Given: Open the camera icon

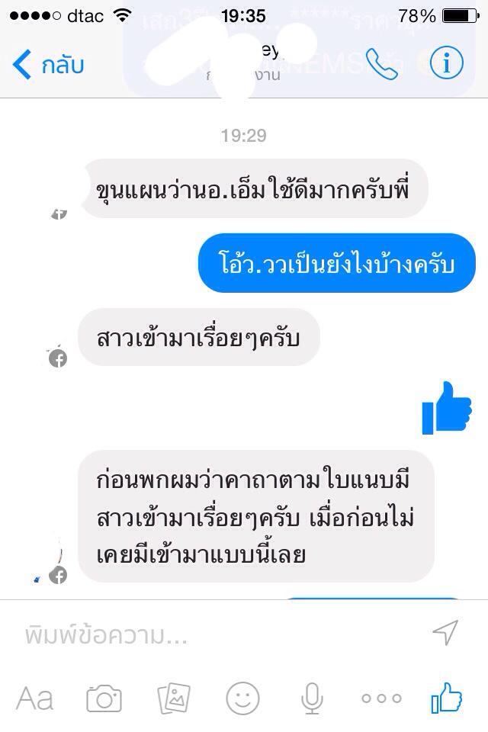Looking at the screenshot, I should click(x=104, y=698).
